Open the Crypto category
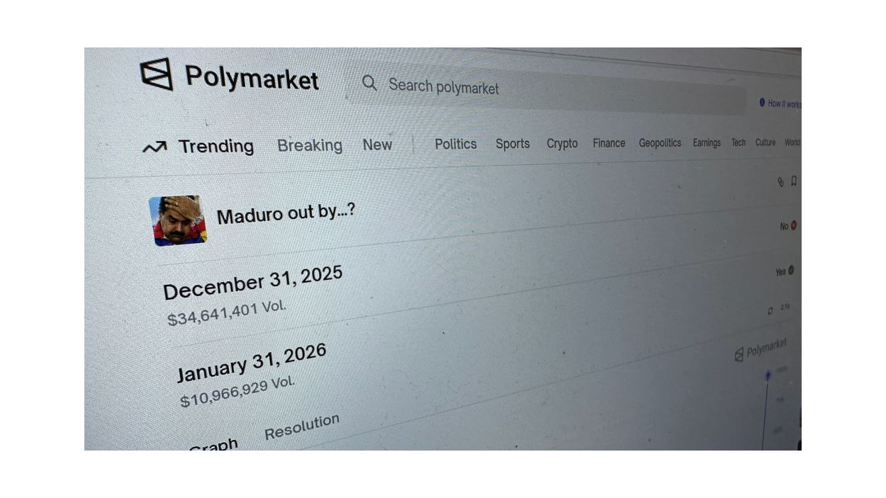This screenshot has height=498, width=886. click(x=562, y=143)
